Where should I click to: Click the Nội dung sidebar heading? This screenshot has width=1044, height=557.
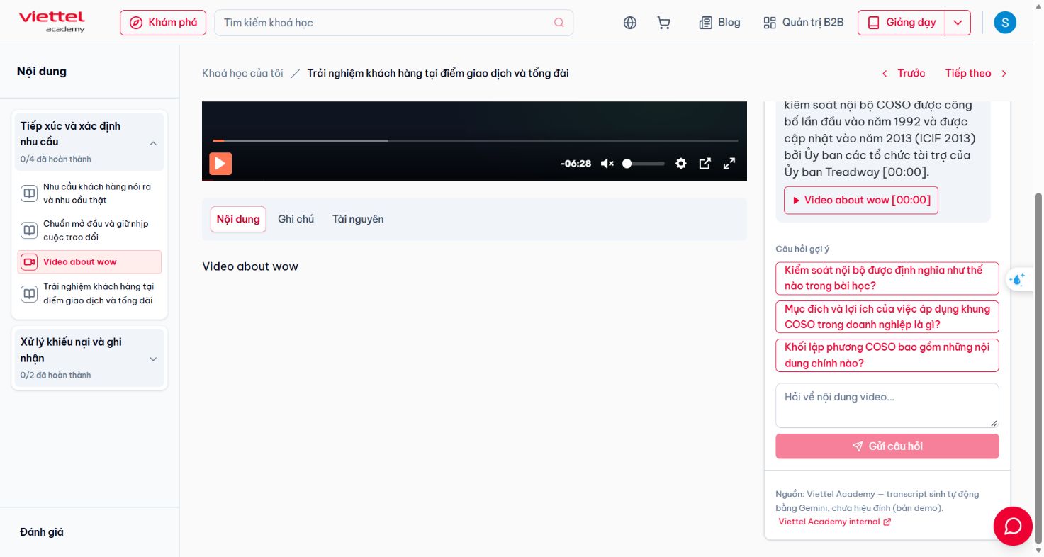click(42, 72)
